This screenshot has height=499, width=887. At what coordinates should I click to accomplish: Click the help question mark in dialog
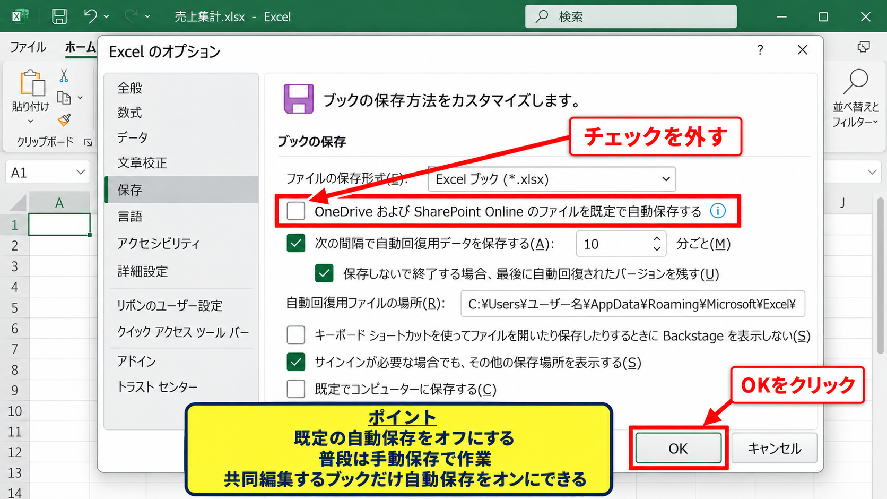(x=760, y=50)
